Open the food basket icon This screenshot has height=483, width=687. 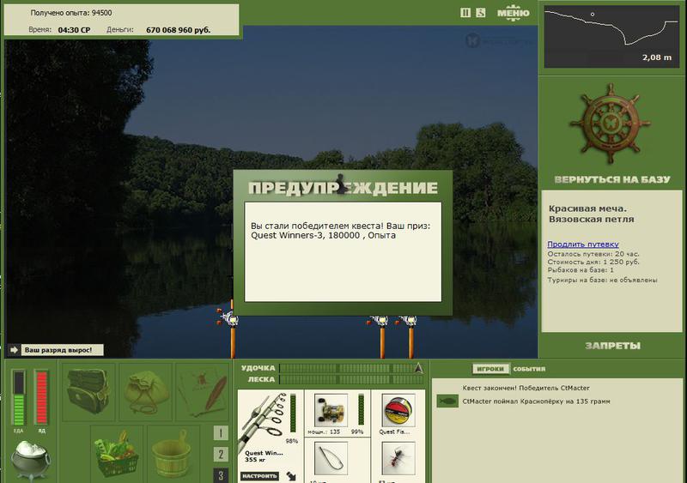coord(117,454)
